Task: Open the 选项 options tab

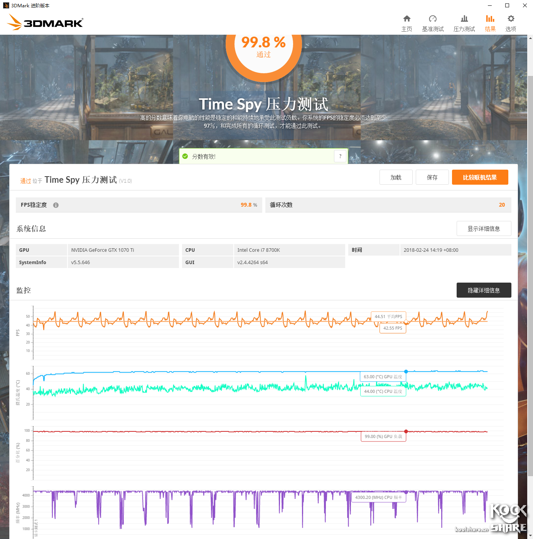Action: click(x=511, y=24)
